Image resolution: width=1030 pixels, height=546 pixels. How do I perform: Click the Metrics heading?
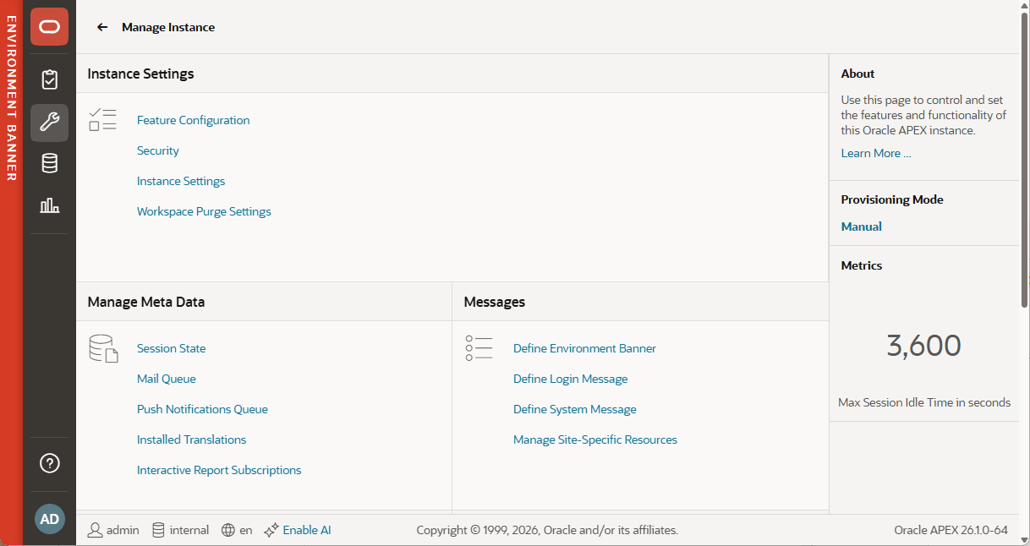point(862,265)
